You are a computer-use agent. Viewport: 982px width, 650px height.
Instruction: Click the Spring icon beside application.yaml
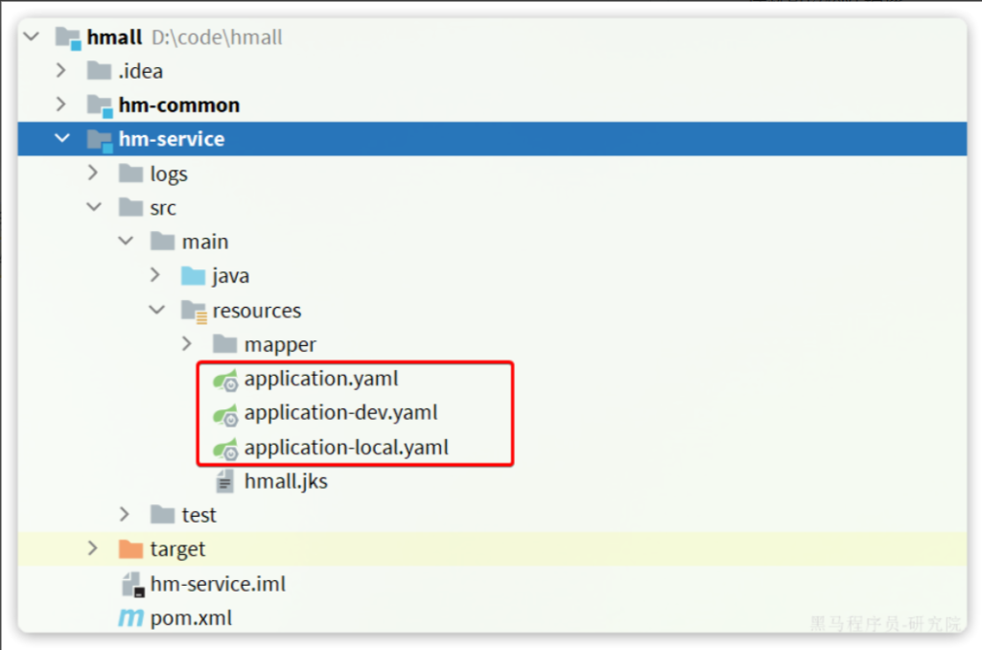tap(225, 380)
